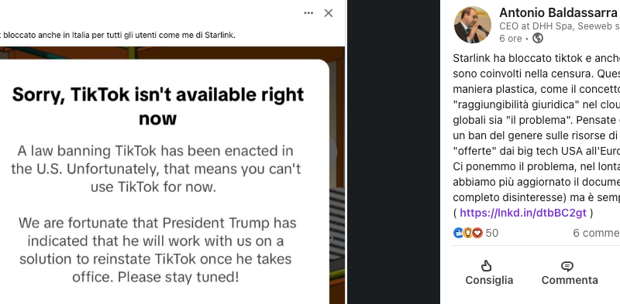
Task: Click the post text starting Starlink ha bloccato
Action: coord(536,135)
